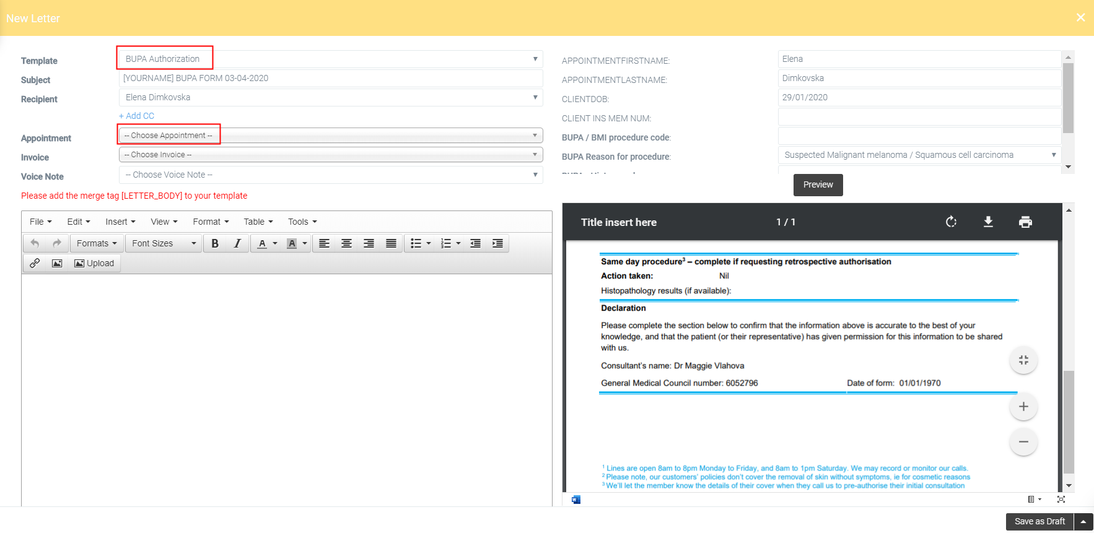Zoom out on the PDF preview
Screen dimensions: 1094x533
click(x=1023, y=442)
